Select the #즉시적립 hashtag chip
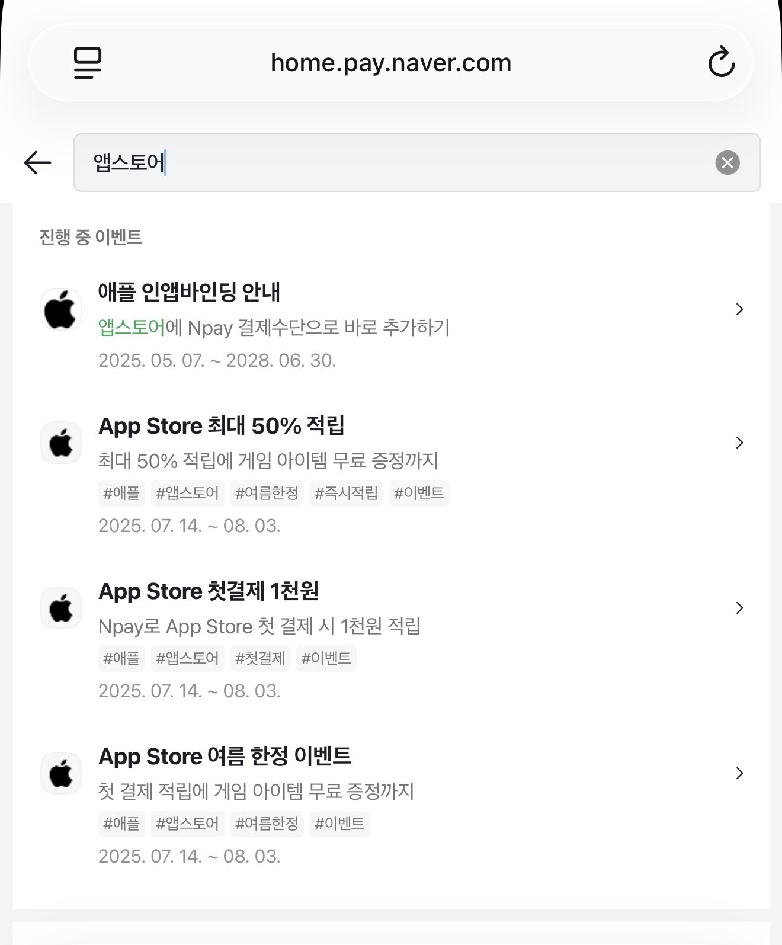The height and width of the screenshot is (945, 782). click(x=346, y=493)
